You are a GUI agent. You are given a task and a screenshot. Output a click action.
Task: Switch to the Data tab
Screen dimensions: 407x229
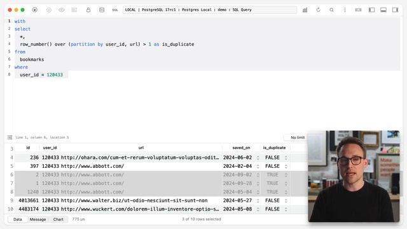[17, 219]
